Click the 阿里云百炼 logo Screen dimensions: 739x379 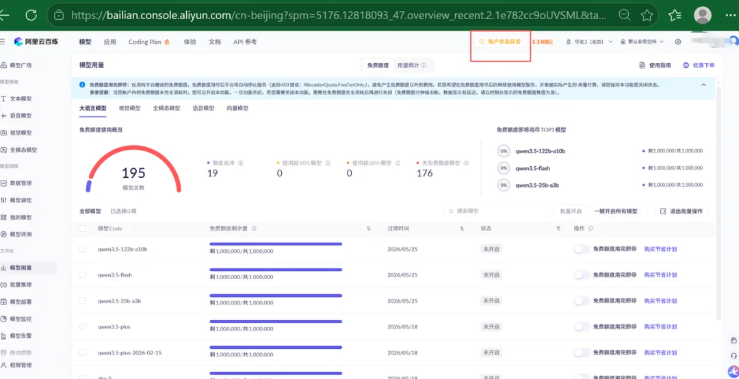pos(36,42)
